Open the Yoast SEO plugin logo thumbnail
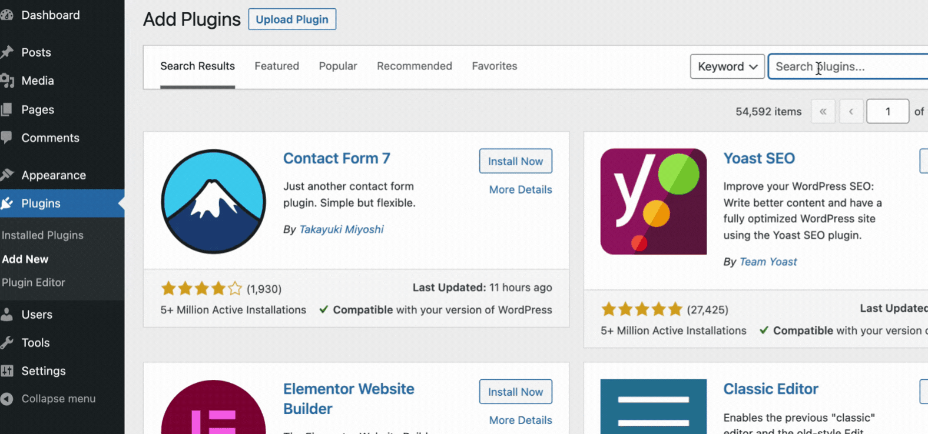The height and width of the screenshot is (434, 928). 654,201
